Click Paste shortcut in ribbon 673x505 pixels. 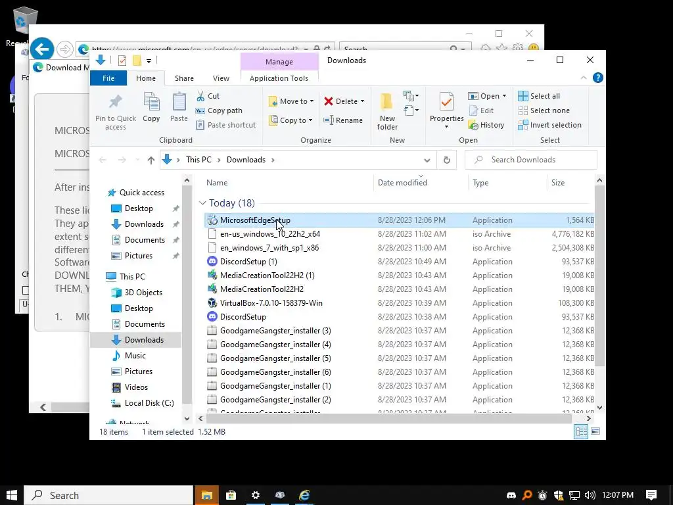pyautogui.click(x=226, y=125)
